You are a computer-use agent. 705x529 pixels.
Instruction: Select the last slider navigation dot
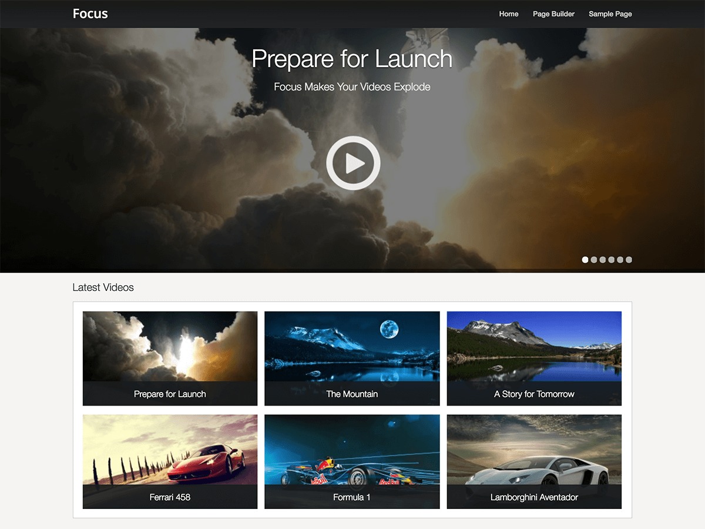click(629, 259)
